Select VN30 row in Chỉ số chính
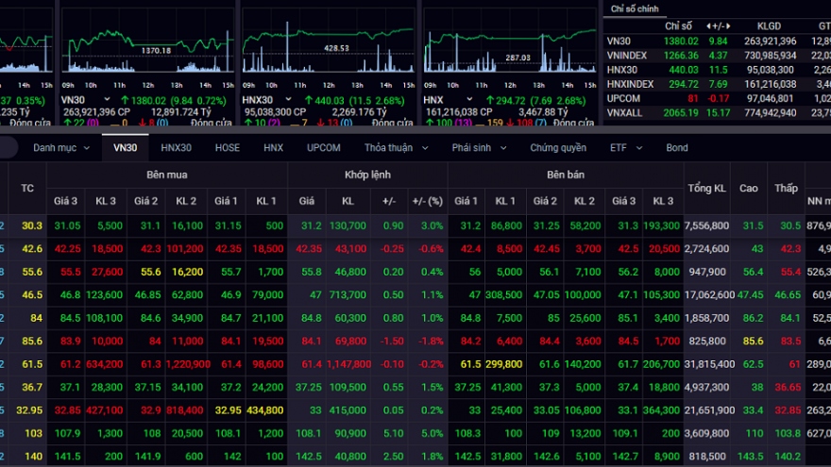 pyautogui.click(x=717, y=41)
